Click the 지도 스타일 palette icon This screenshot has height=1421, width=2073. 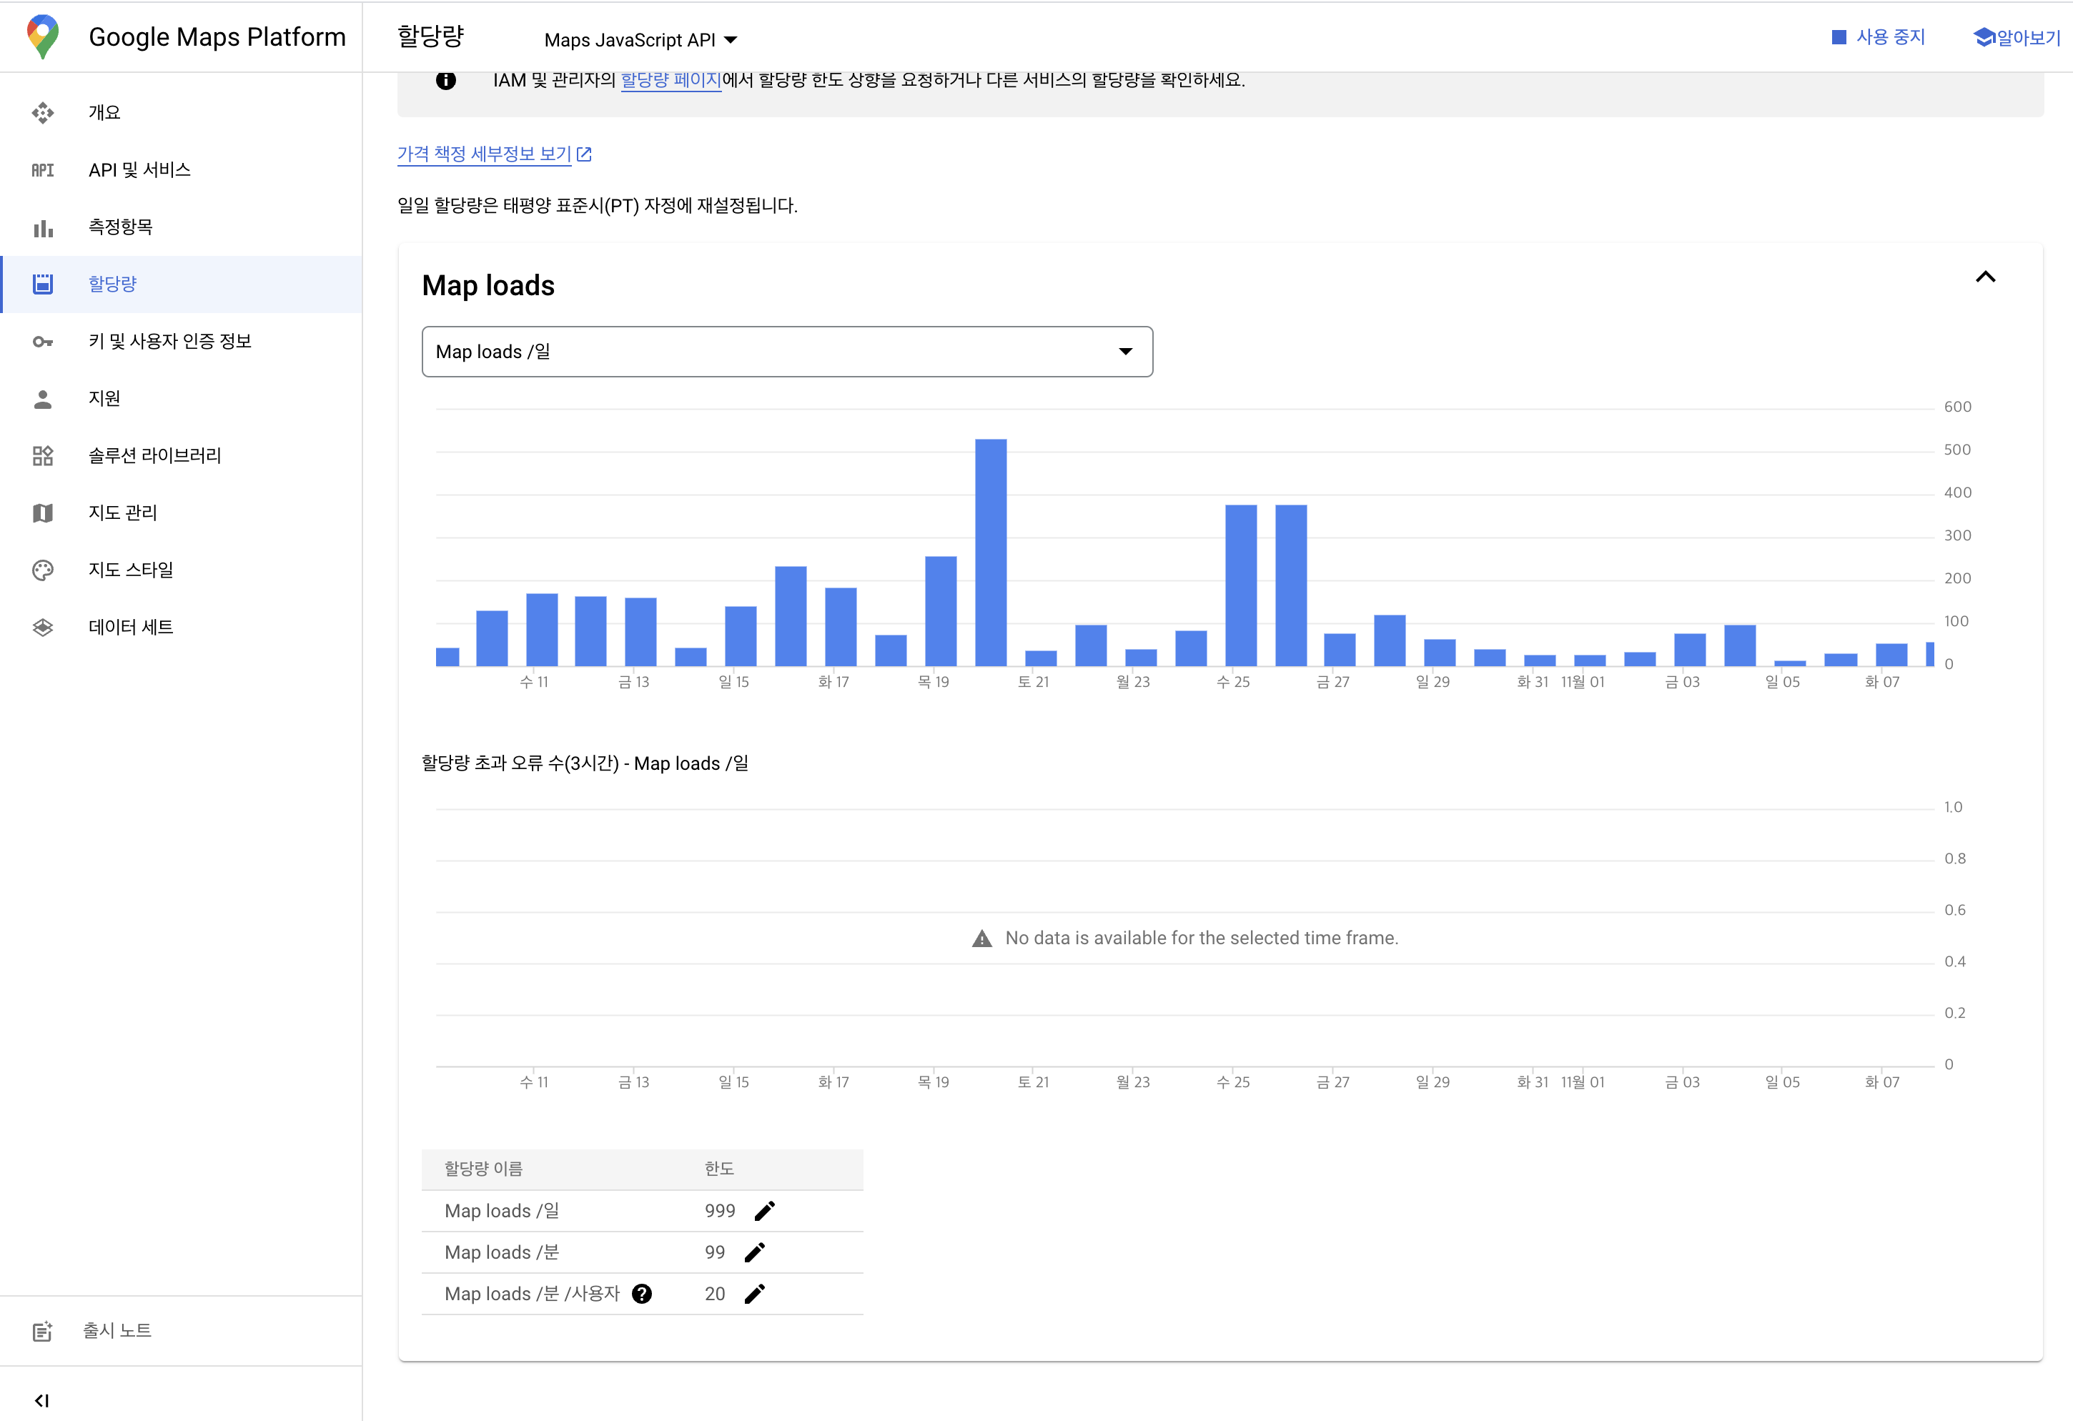point(42,570)
